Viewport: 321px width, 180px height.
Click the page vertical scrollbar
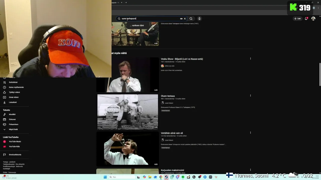[320, 74]
